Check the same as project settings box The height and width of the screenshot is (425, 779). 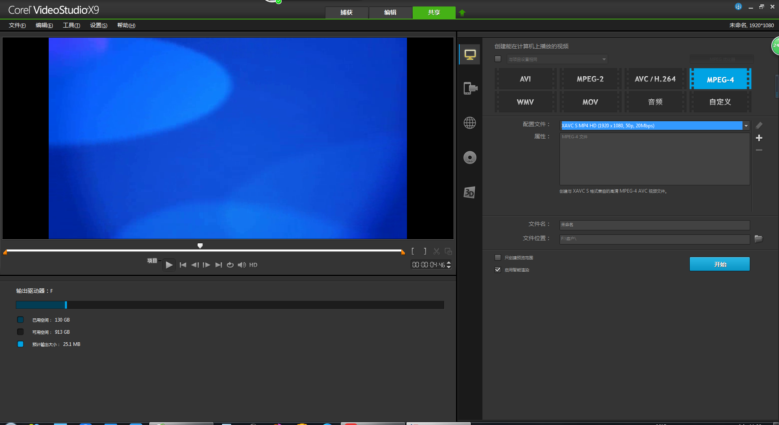[x=498, y=59]
